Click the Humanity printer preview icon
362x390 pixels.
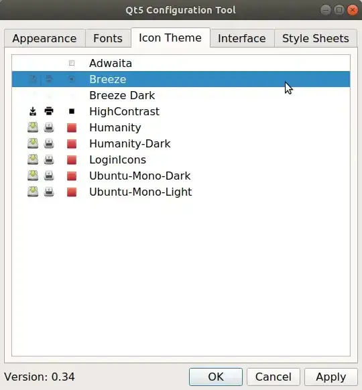(x=49, y=127)
